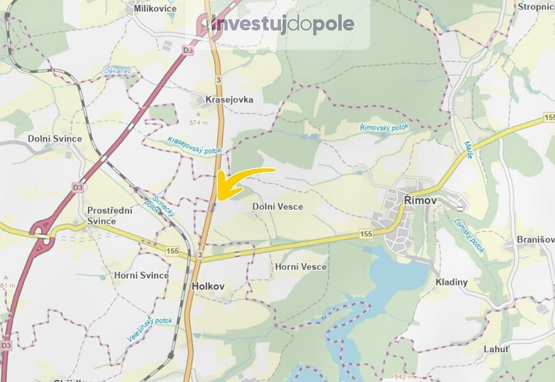
Task: Select the Holkov village label
Action: tap(208, 286)
